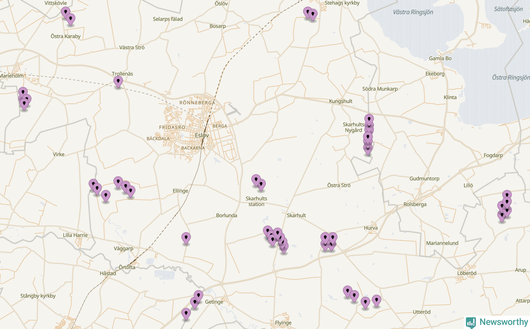
Task: Click the Västra Strö label
Action: [132, 47]
